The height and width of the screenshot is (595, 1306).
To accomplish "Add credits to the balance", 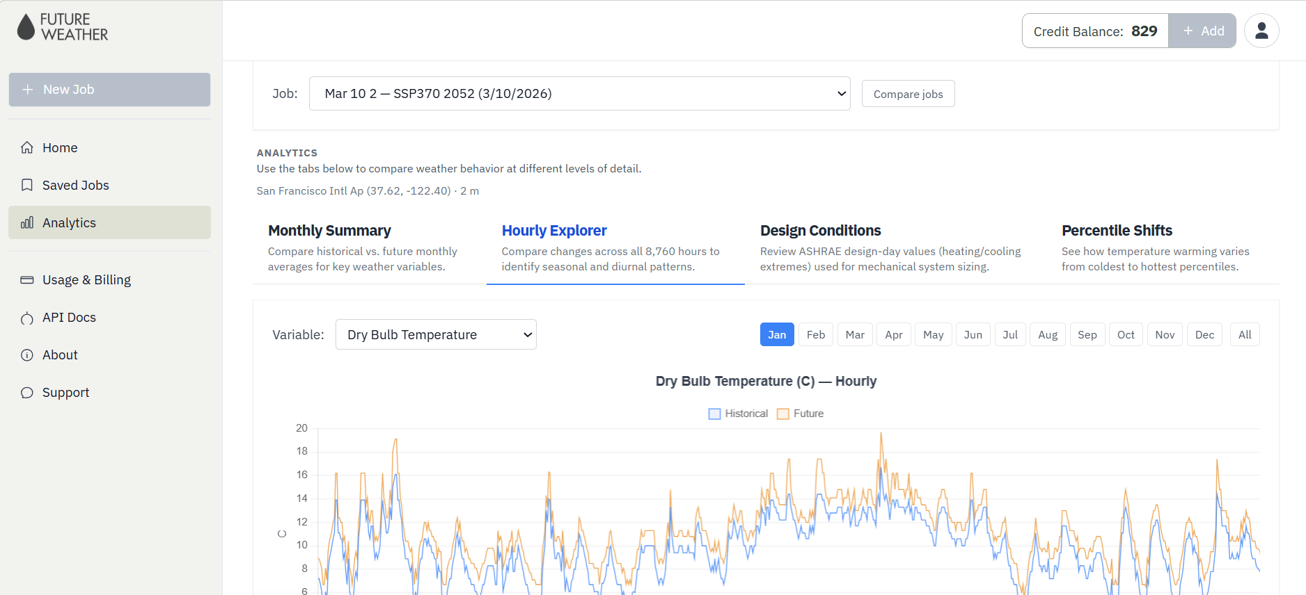I will pos(1202,31).
